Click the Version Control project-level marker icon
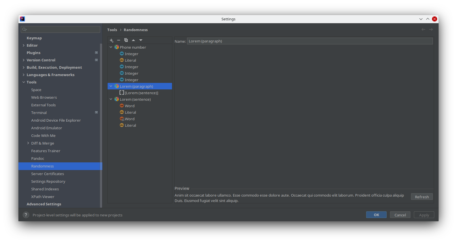 (97, 60)
